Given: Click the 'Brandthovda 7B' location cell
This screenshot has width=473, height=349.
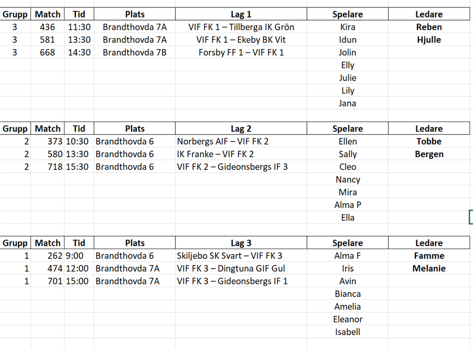Looking at the screenshot, I should 135,53.
